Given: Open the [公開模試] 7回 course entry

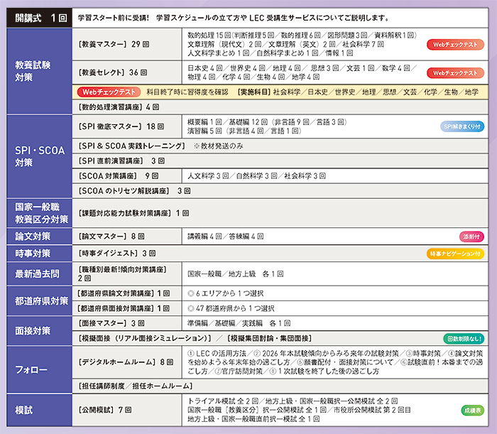Looking at the screenshot, I should pos(106,410).
